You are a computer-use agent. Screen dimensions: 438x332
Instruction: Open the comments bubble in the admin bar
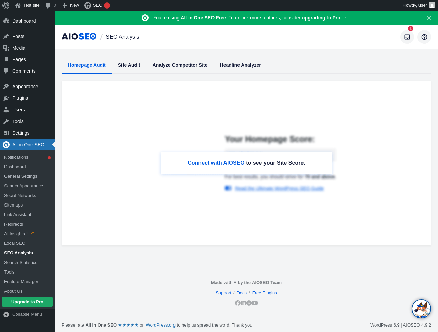(48, 5)
